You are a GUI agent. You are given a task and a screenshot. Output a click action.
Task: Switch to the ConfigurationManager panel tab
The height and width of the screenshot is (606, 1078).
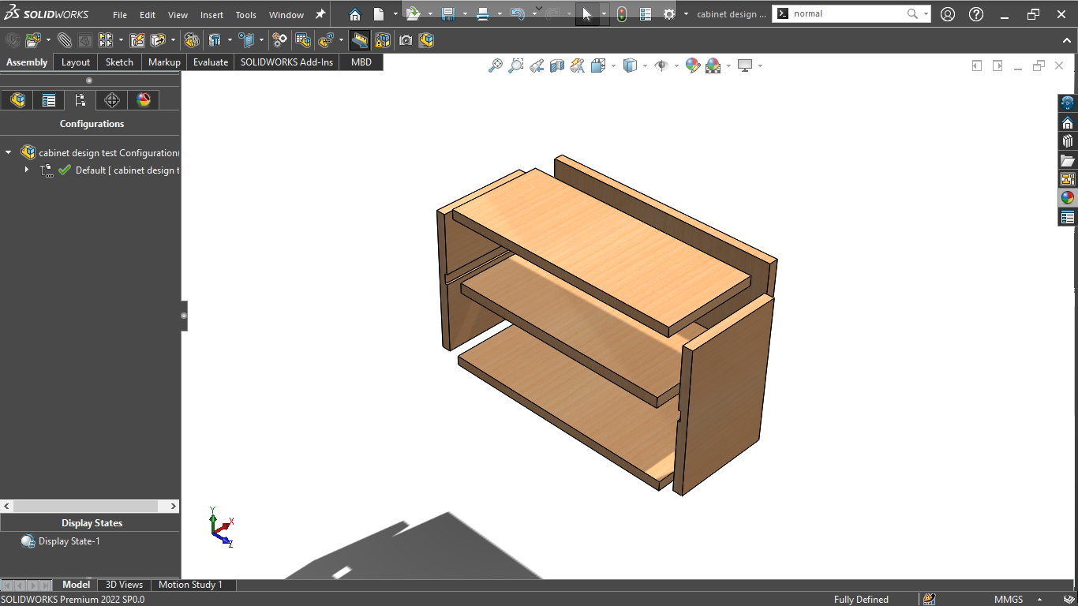80,100
